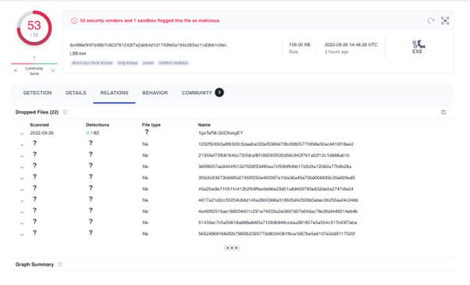The height and width of the screenshot is (285, 470).
Task: Click the malicious alert warning icon
Action: point(74,20)
